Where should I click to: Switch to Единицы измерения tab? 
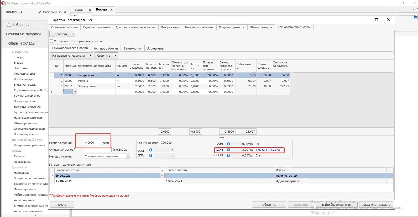click(97, 27)
